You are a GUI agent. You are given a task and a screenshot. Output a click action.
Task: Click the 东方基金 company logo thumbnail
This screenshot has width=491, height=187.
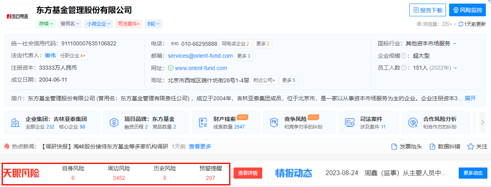(17, 17)
